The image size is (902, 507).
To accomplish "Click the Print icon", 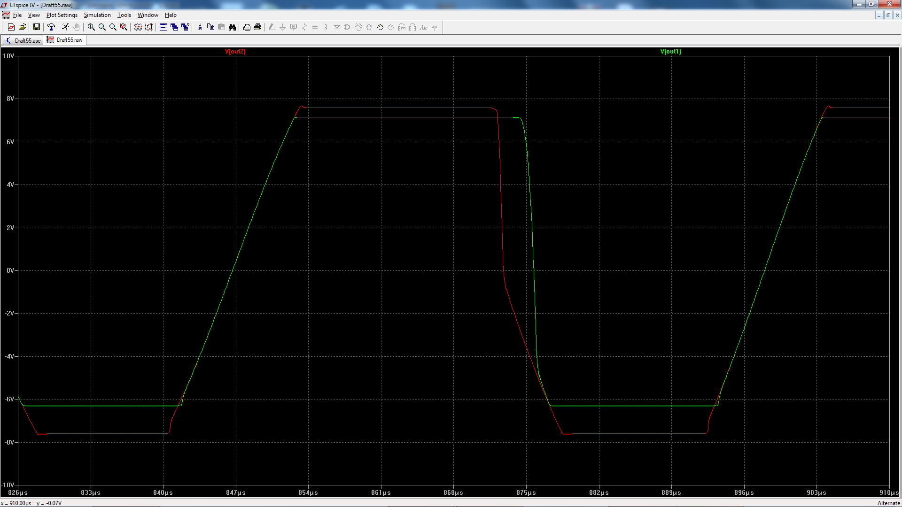I will click(257, 27).
